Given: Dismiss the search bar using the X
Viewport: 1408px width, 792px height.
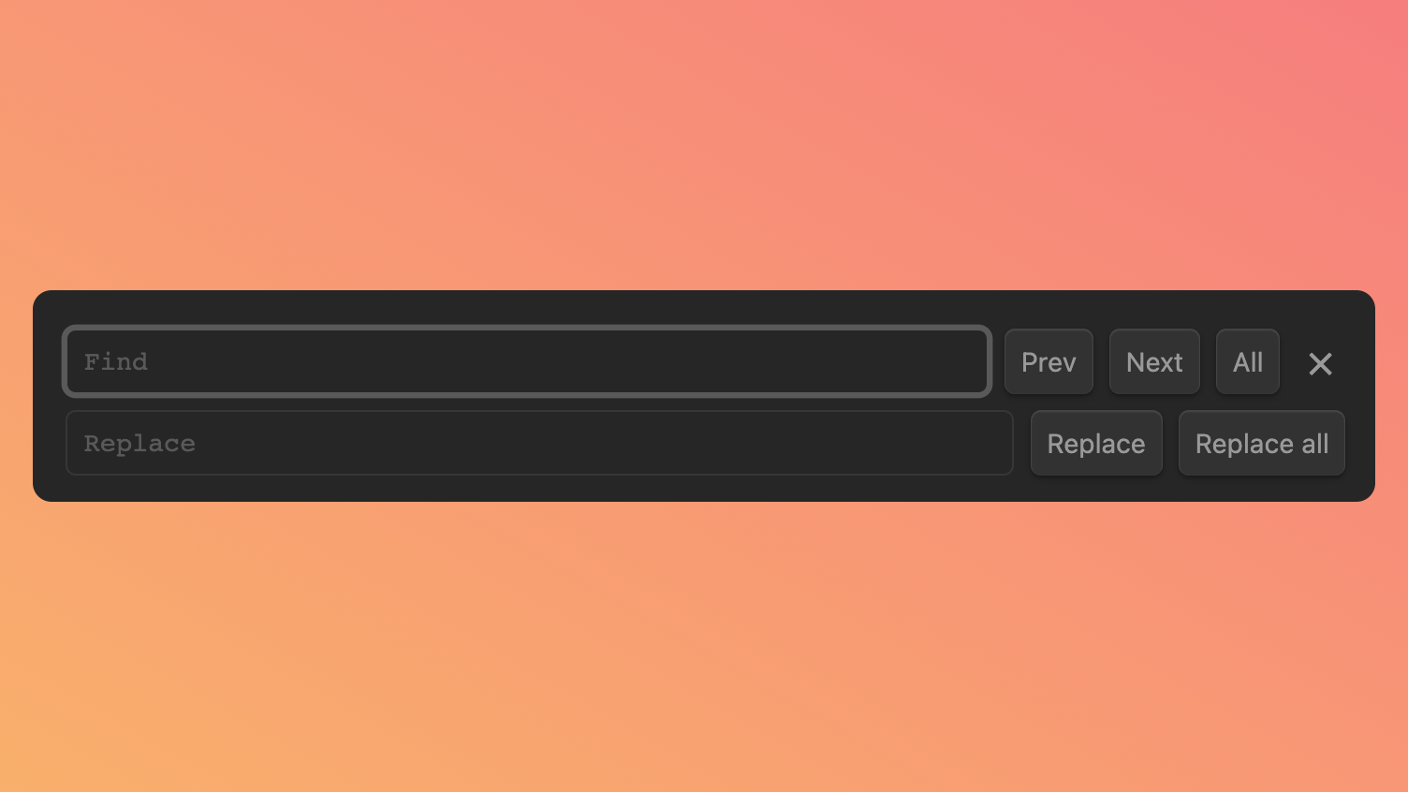Looking at the screenshot, I should pos(1320,363).
